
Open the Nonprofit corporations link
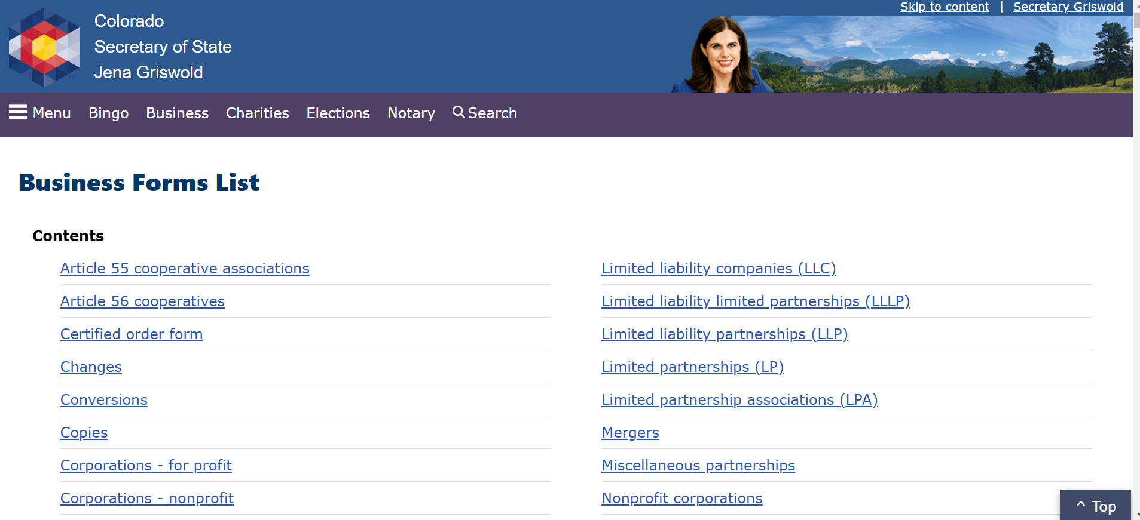coord(681,499)
